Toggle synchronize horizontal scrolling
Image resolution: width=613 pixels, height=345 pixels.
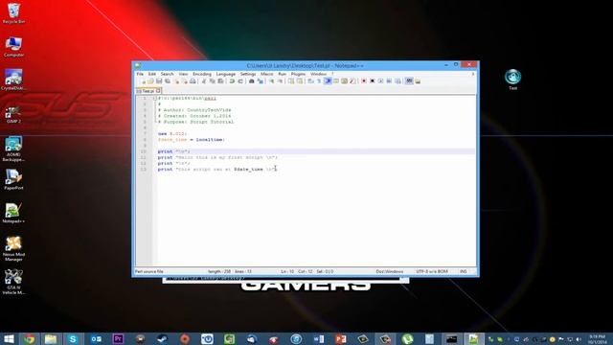click(300, 81)
